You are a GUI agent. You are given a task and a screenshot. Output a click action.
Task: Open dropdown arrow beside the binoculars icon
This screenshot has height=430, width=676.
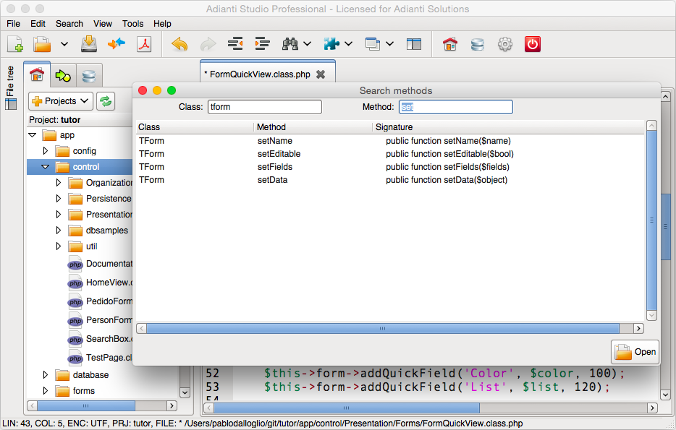coord(308,44)
